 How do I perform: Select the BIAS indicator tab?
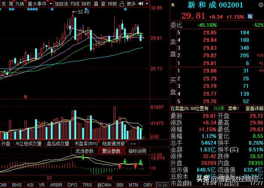(17, 185)
